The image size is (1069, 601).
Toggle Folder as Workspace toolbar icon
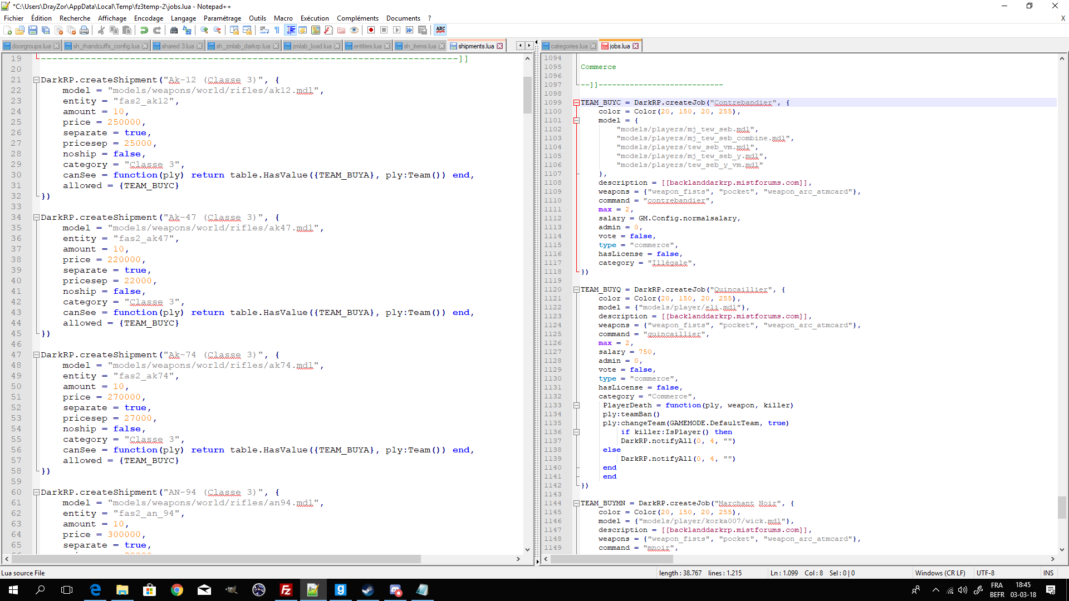[x=341, y=30]
